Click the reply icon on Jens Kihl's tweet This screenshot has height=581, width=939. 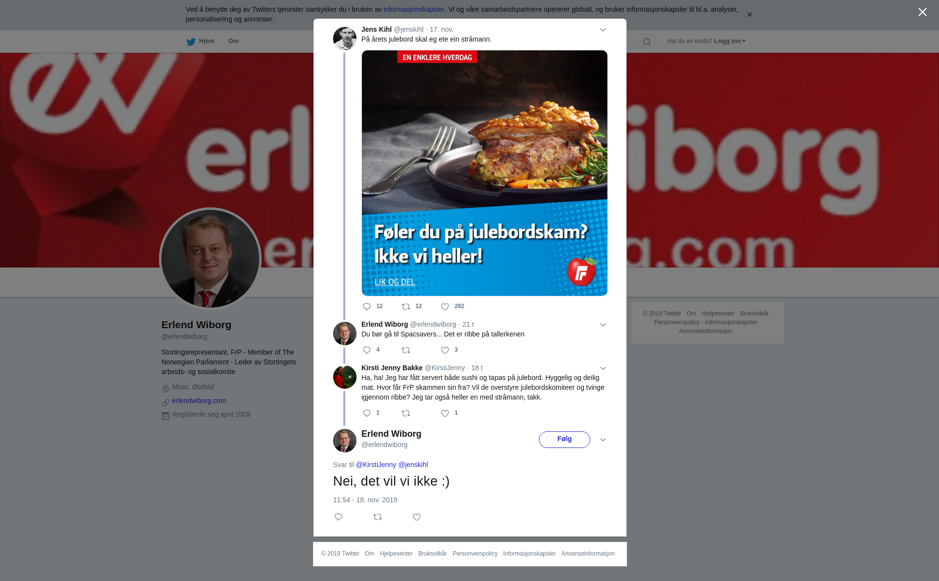coord(367,307)
